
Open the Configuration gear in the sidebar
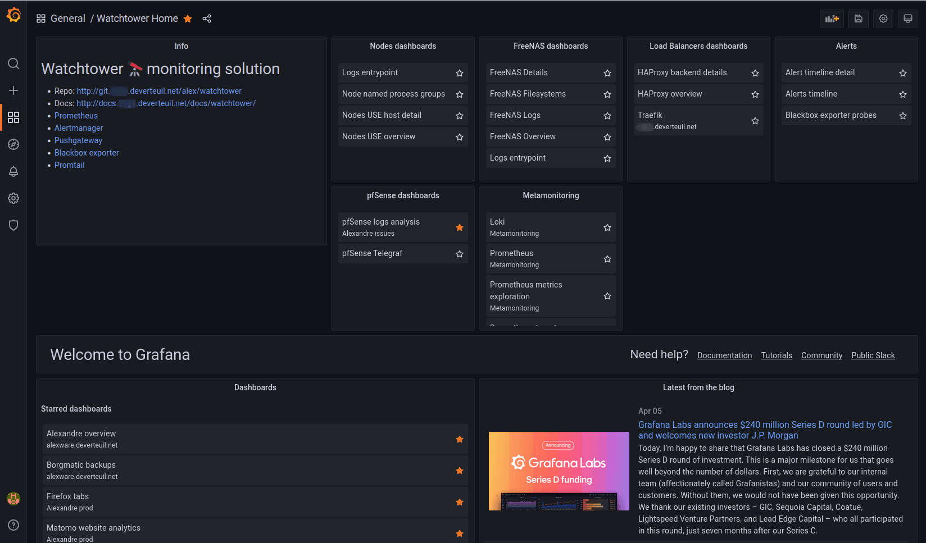pyautogui.click(x=13, y=198)
